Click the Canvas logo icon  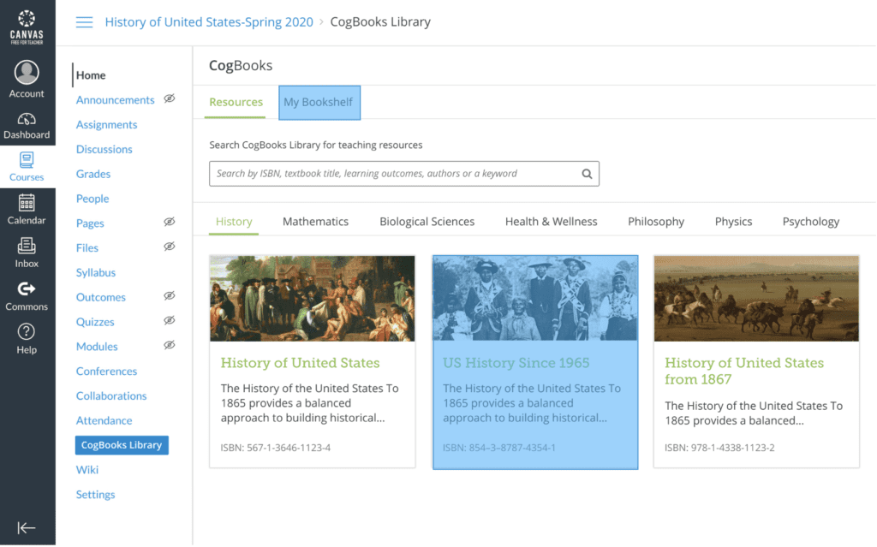click(x=27, y=27)
